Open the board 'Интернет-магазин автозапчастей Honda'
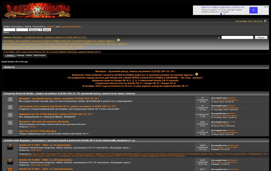Screen dimensions: 271x171 coord(44,122)
